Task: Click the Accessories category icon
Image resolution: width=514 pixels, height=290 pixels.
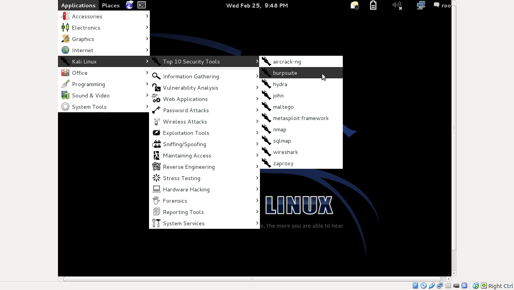Action: 65,16
